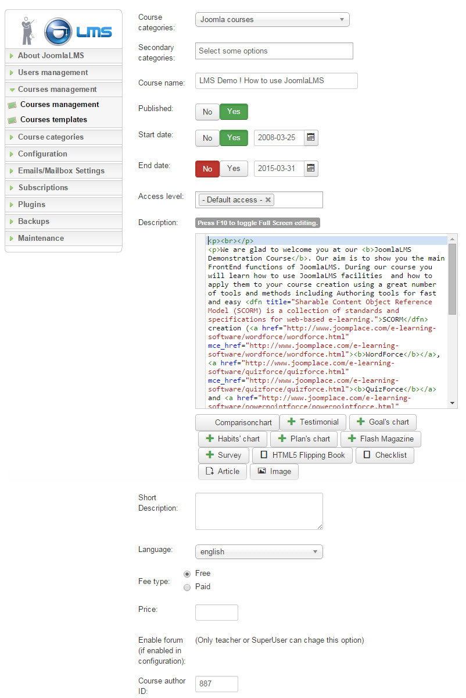The height and width of the screenshot is (698, 466).
Task: Click editor scrollbar down arrow
Action: 453,403
